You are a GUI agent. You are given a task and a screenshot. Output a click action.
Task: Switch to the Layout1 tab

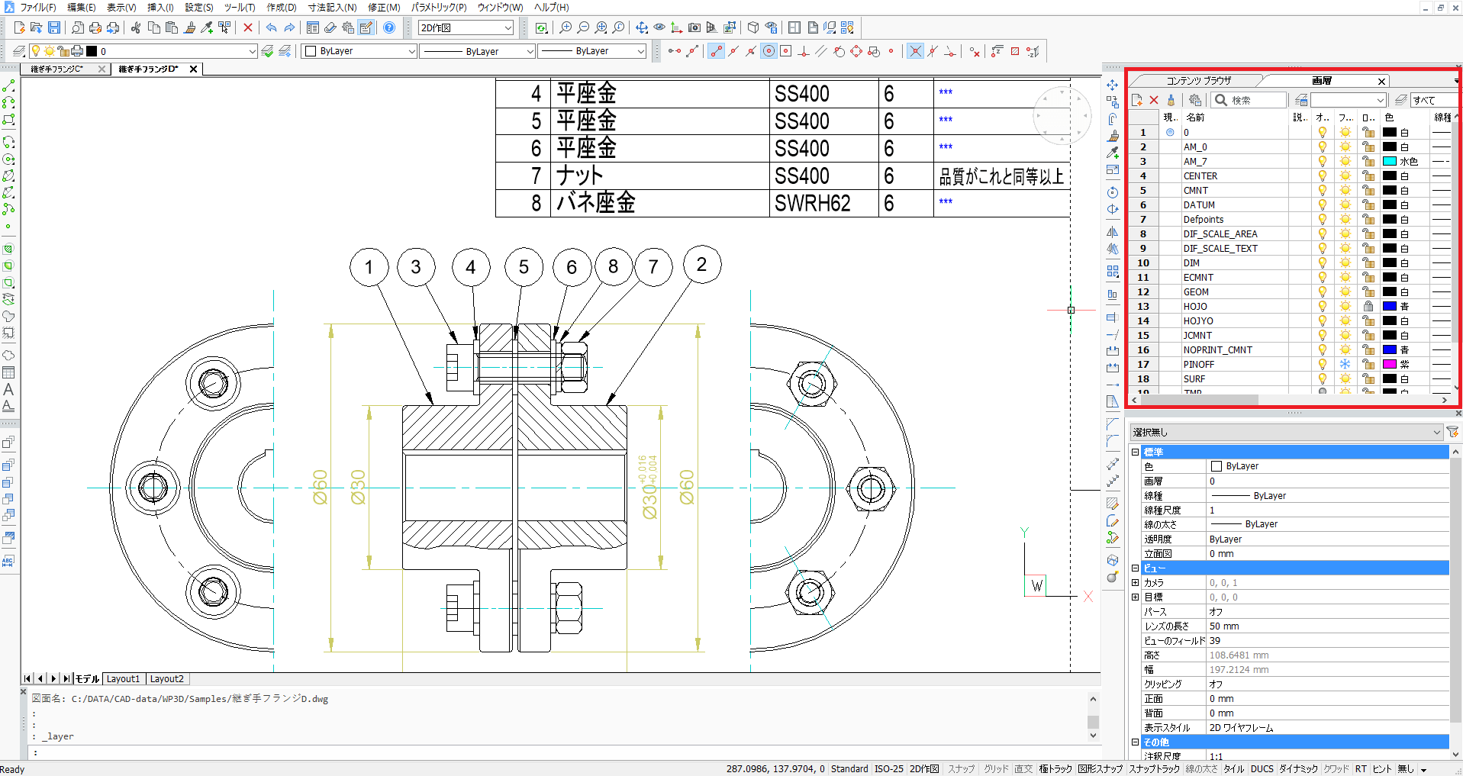(x=123, y=678)
